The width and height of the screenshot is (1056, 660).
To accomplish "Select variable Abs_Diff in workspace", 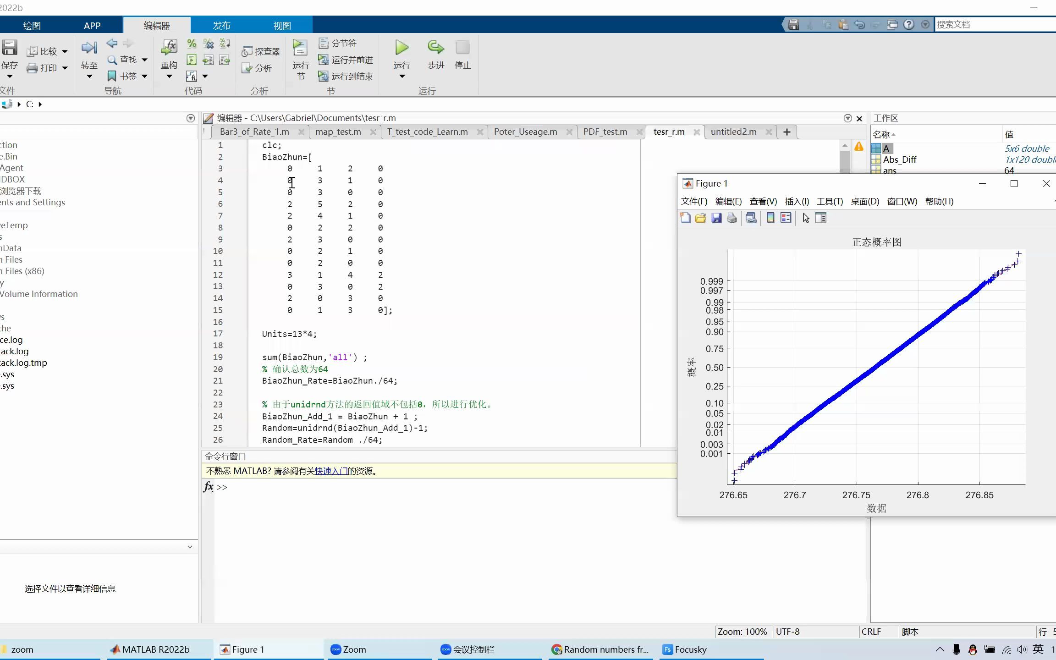I will point(899,159).
